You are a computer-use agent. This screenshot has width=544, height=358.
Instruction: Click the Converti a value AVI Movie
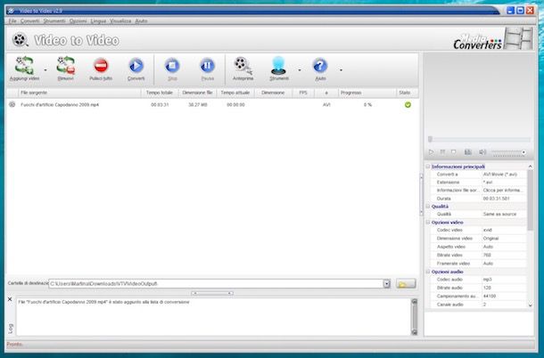[x=500, y=175]
